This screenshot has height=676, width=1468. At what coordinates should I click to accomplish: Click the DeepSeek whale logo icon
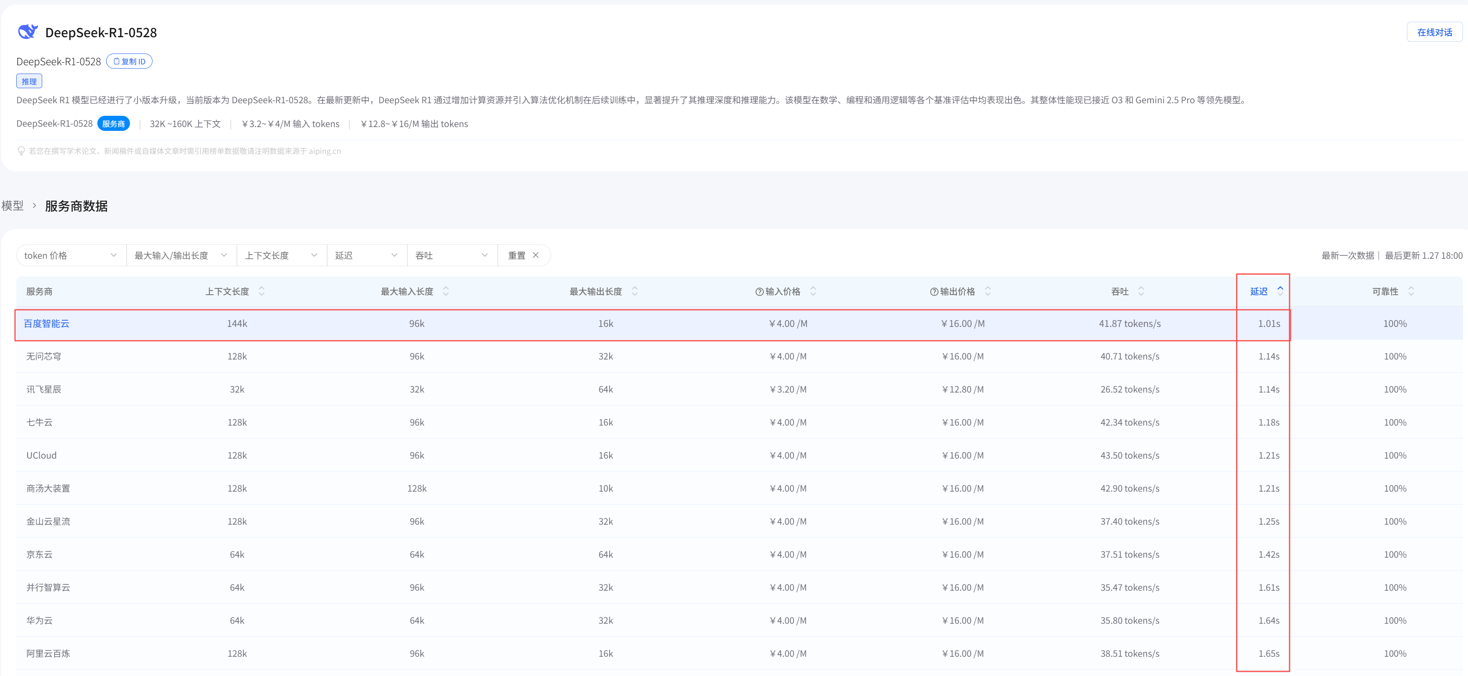coord(27,31)
